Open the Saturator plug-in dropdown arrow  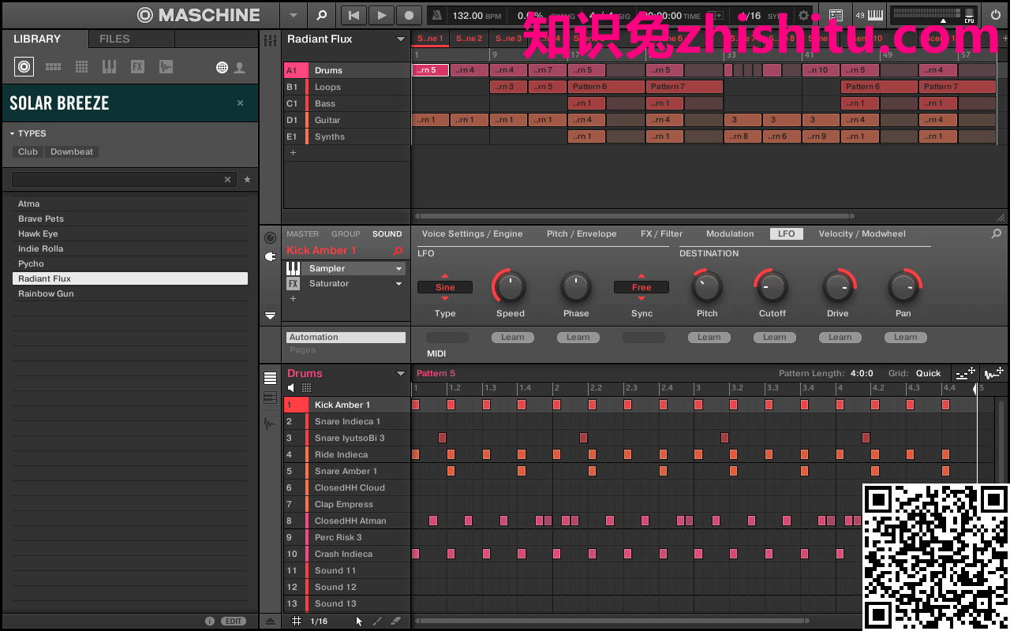pos(399,284)
